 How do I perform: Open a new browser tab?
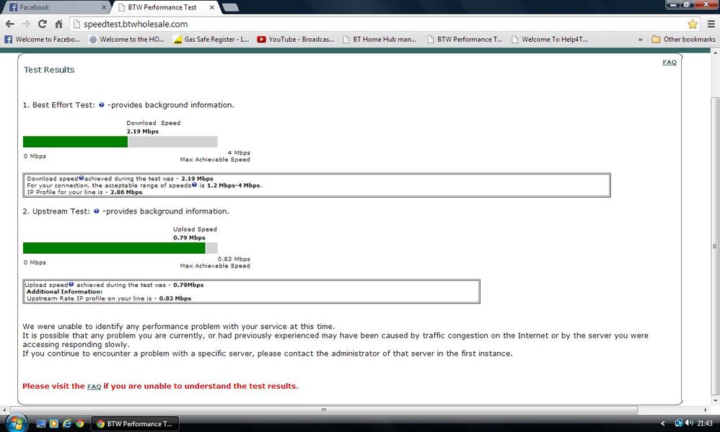[x=230, y=7]
